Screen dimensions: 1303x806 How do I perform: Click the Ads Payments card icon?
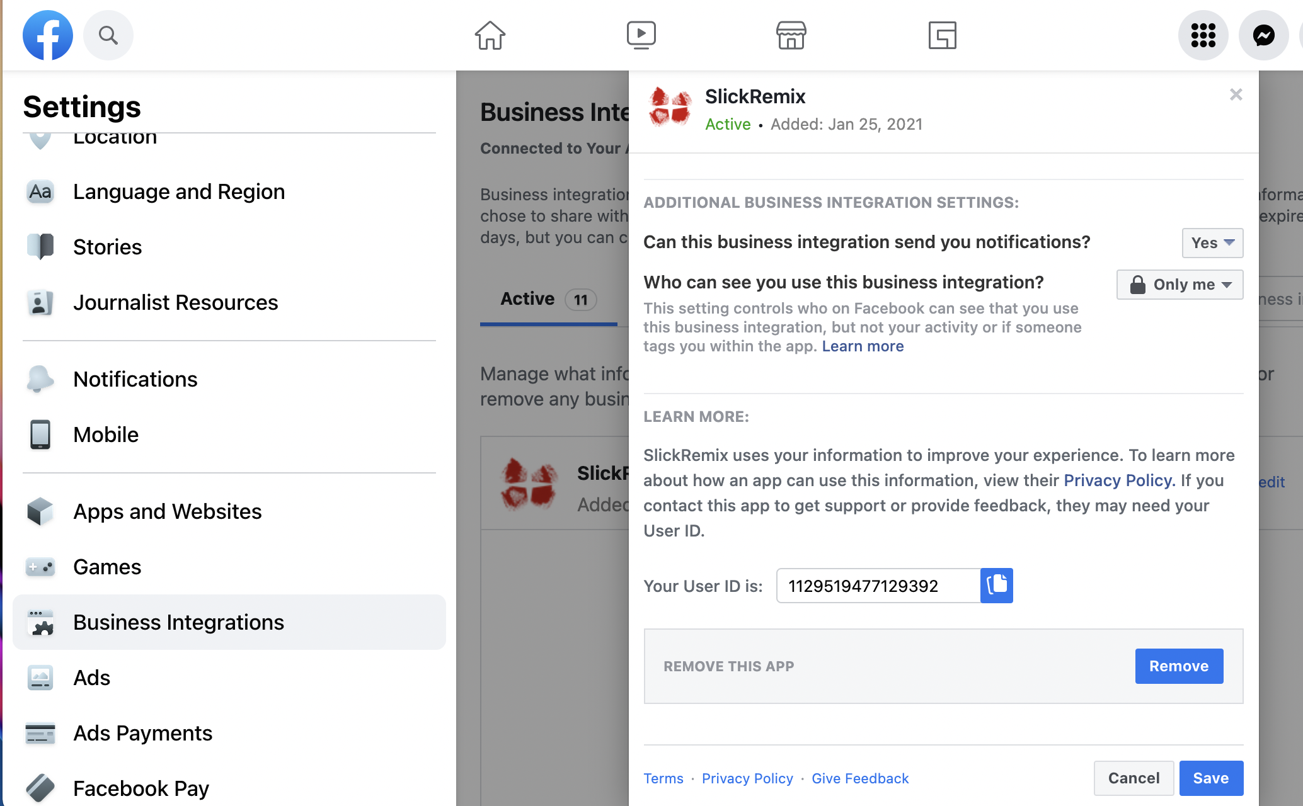[x=40, y=733]
